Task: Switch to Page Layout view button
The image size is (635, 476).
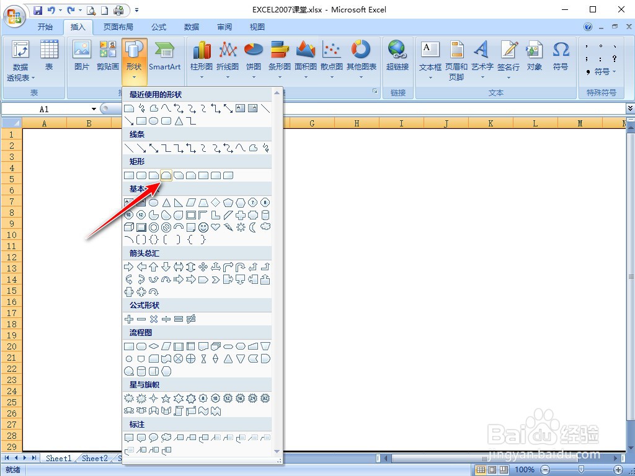Action: (x=492, y=470)
